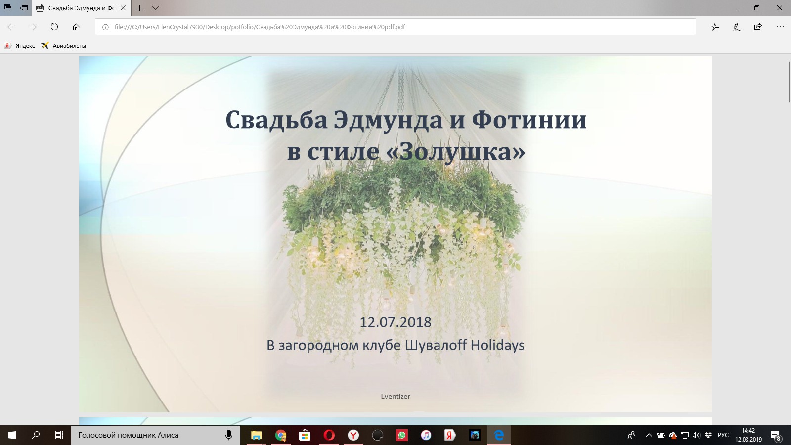Activate the Алиса microphone icon
791x445 pixels.
pos(229,435)
